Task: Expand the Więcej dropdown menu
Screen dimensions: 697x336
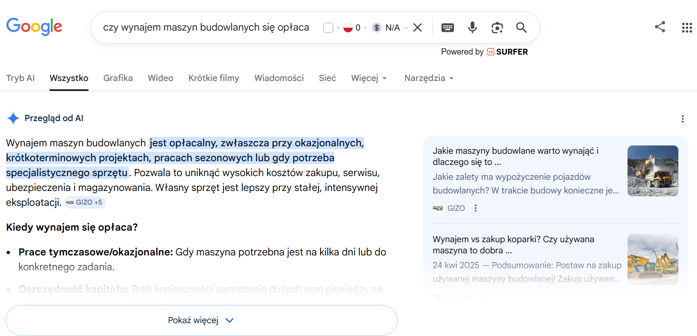Action: 369,78
